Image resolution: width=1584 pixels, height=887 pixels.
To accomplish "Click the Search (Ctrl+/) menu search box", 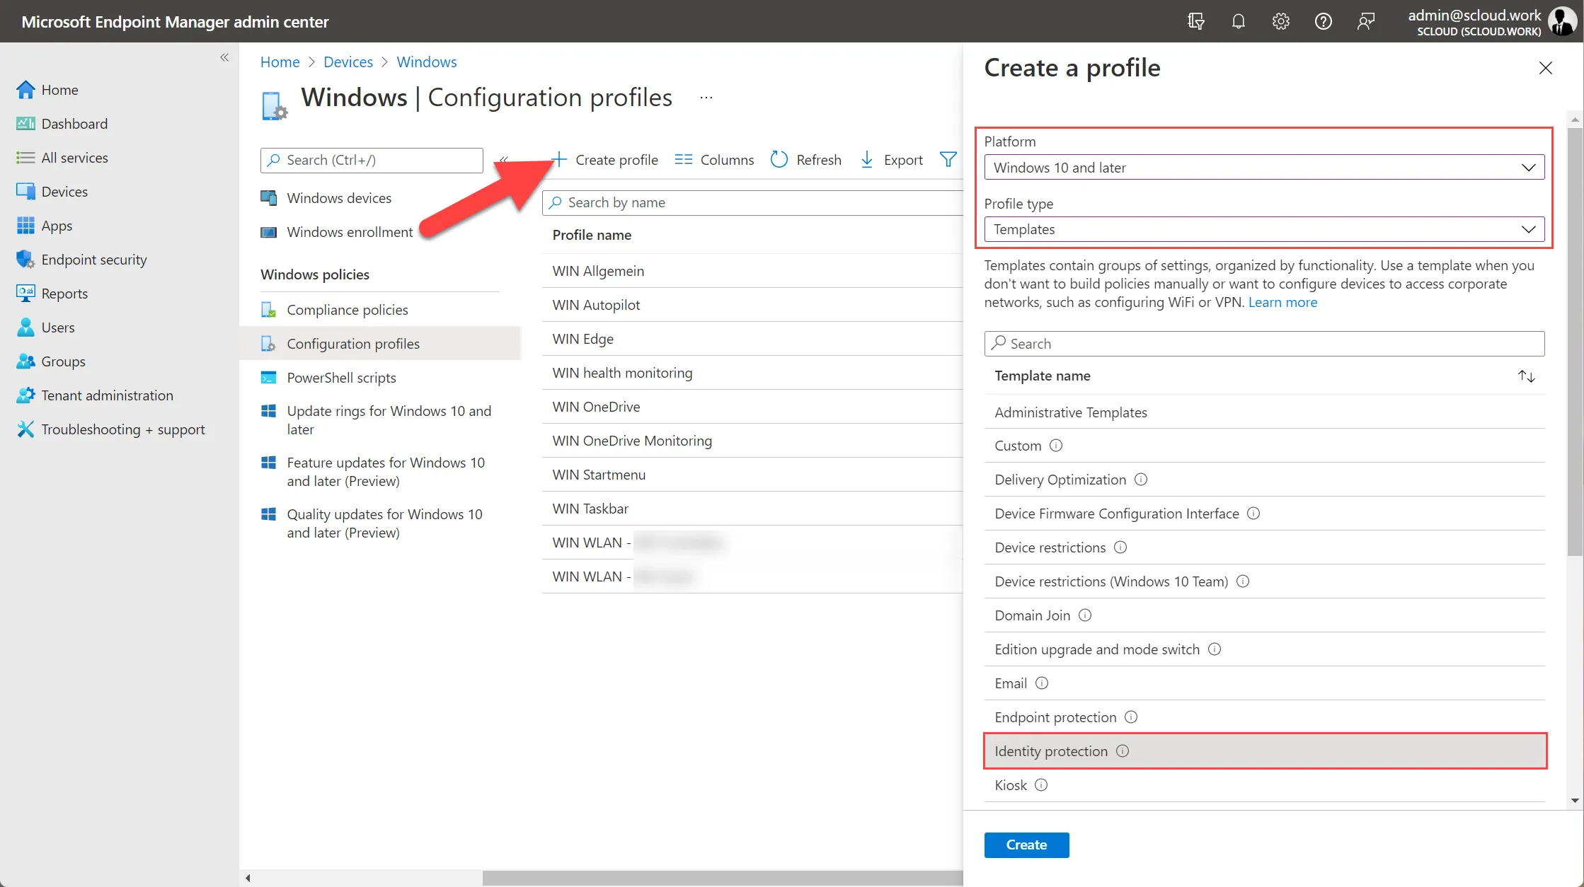I will 372,160.
